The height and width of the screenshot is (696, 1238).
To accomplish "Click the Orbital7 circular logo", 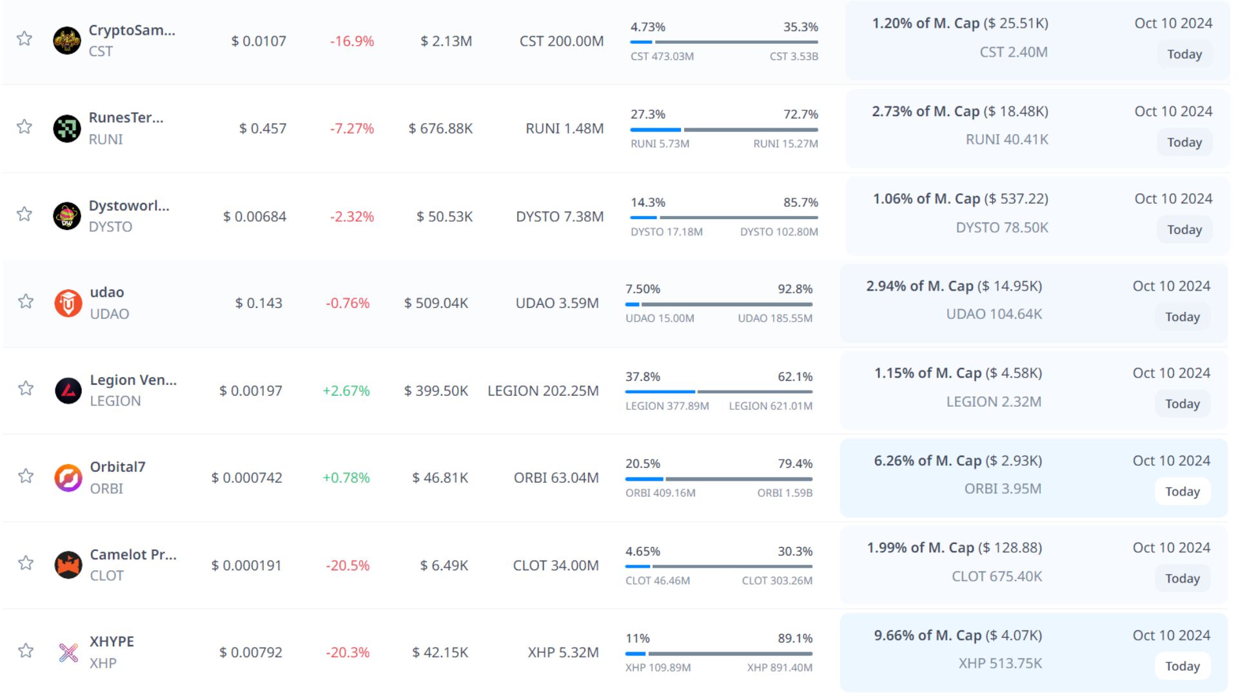I will 68,478.
